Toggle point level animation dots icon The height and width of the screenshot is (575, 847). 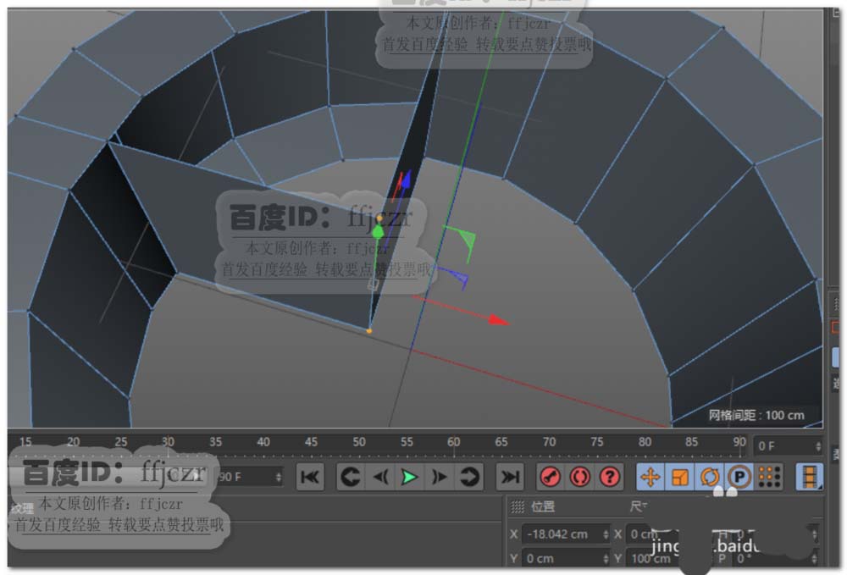tap(769, 478)
